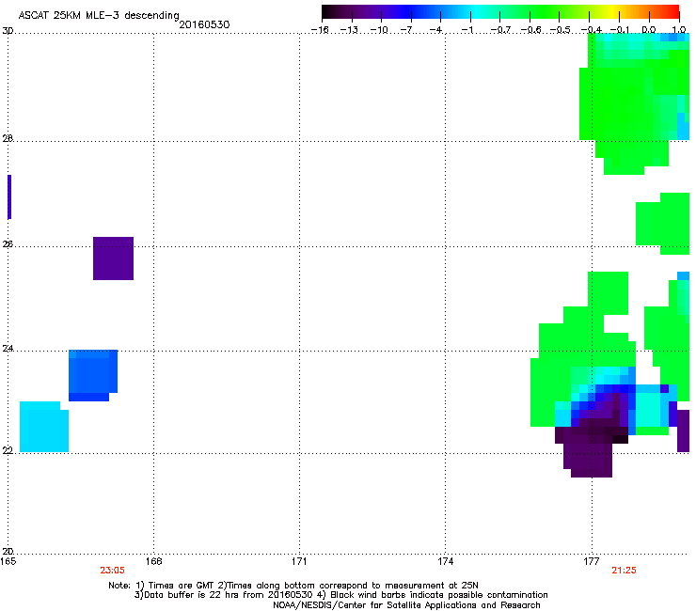
Task: Click the -0.5 tick label on the color bar
Action: [560, 30]
